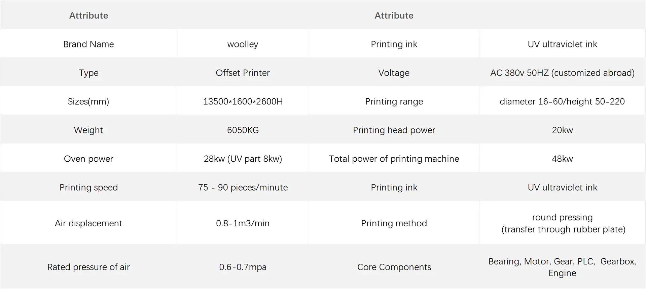Viewport: 646px width, 289px height.
Task: Click 'AC 380v 50HZ (customized abroad)' cell
Action: [562, 73]
